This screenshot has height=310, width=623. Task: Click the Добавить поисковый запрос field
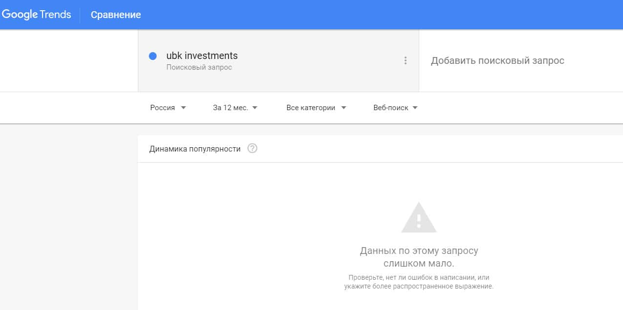pos(497,60)
